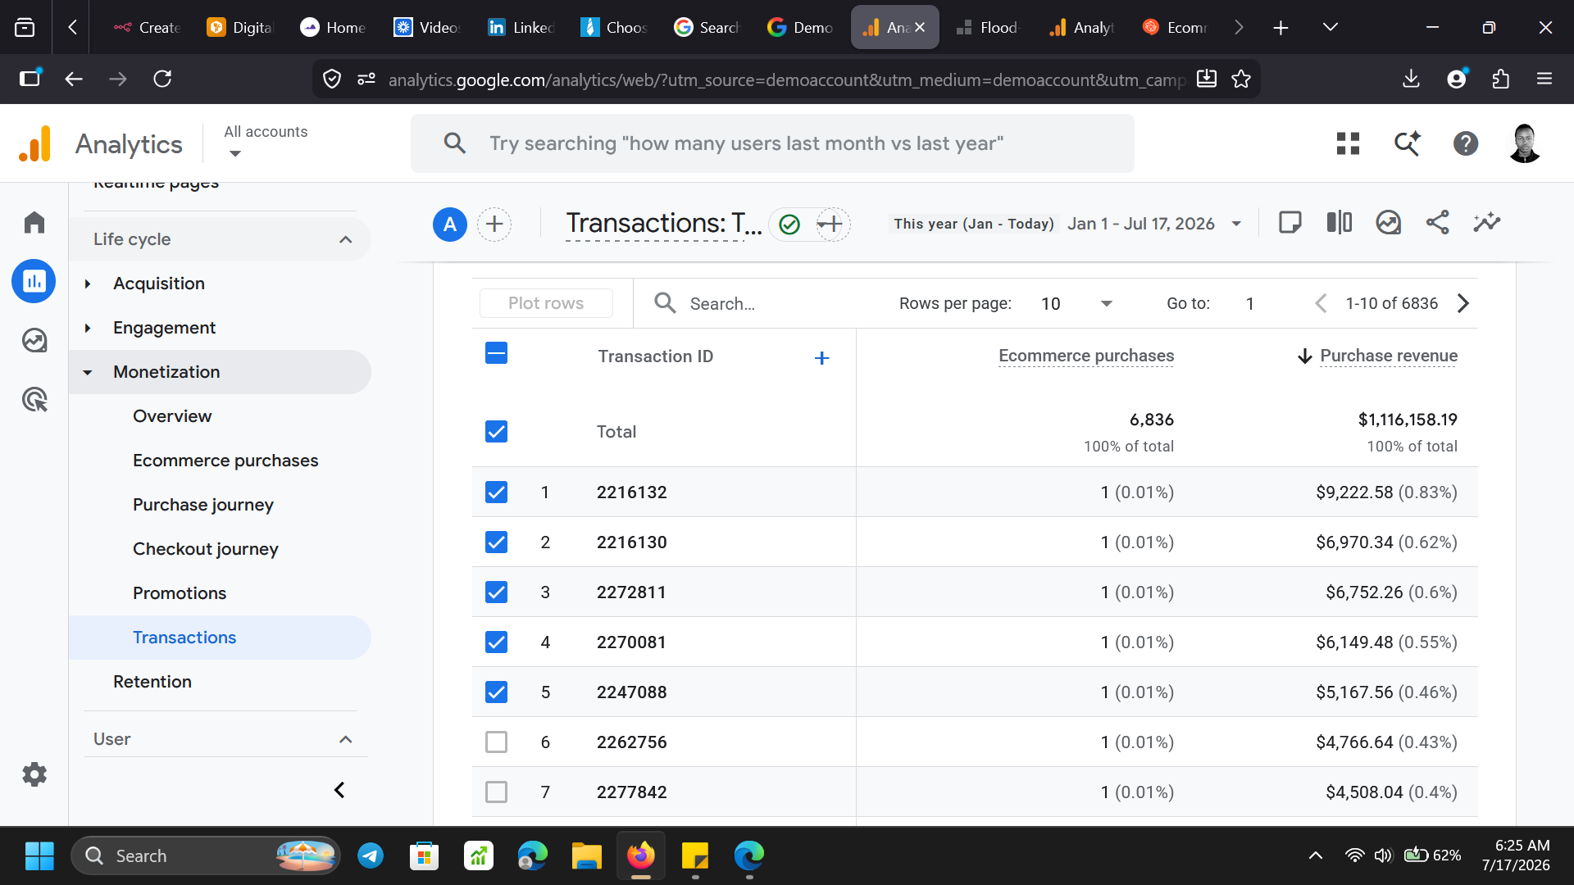Screen dimensions: 1574x885
Task: Click the Plot rows button
Action: [x=546, y=303]
